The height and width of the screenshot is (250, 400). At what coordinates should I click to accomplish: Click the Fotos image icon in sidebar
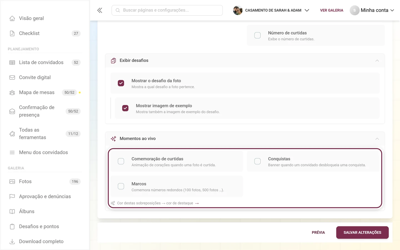(12, 181)
